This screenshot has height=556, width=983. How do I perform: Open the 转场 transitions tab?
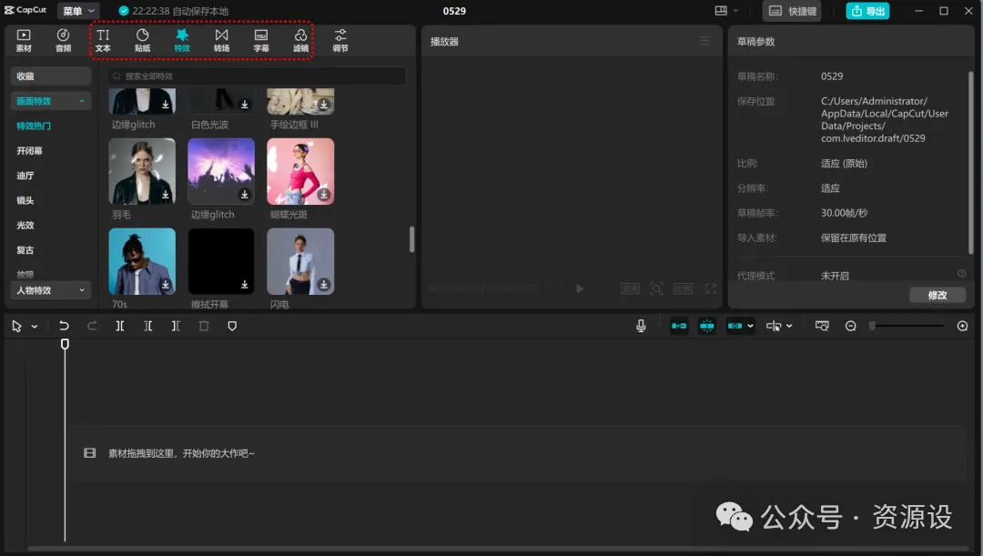click(221, 41)
